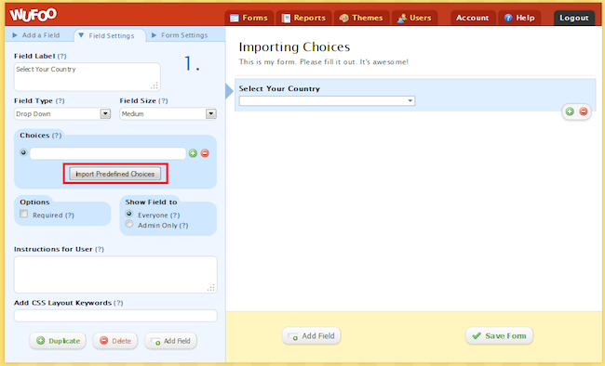Expand the Add a Field tab
The width and height of the screenshot is (605, 366).
[x=36, y=35]
